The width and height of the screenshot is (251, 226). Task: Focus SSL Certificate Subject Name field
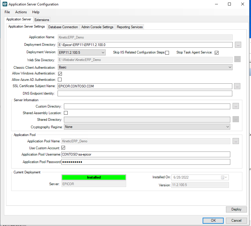[x=145, y=86]
